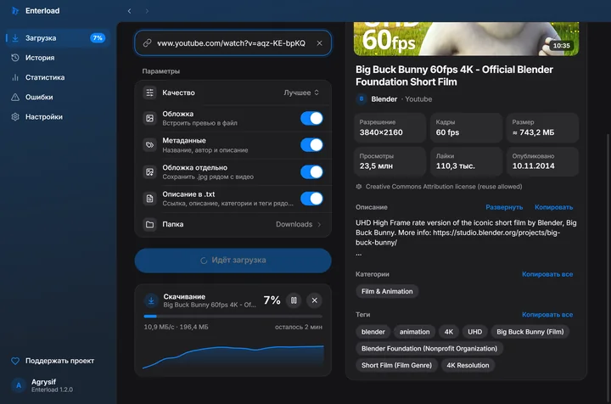Click the download speed graph
This screenshot has width=611, height=404.
click(x=233, y=356)
